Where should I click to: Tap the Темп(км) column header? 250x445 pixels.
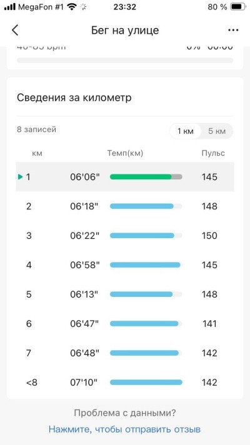click(125, 153)
